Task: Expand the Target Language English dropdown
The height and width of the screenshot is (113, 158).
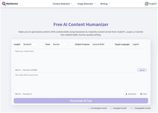Action: coord(139,44)
